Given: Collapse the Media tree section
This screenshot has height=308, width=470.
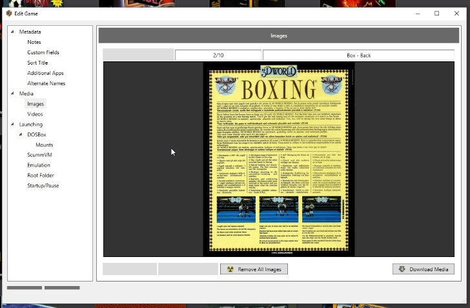Looking at the screenshot, I should click(12, 93).
